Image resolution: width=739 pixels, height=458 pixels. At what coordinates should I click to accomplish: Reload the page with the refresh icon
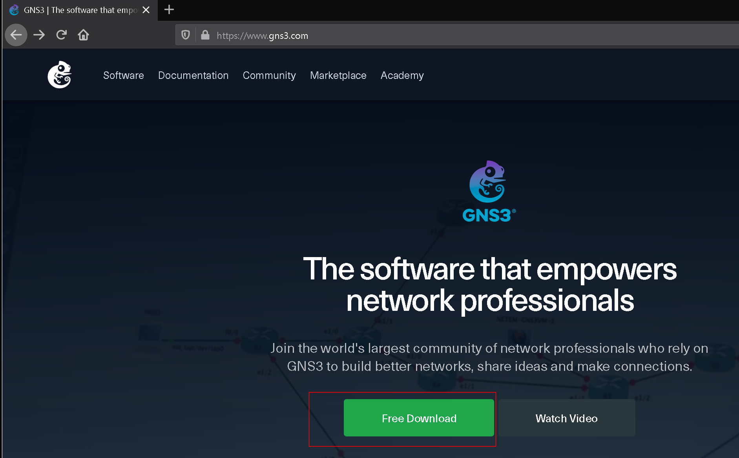(x=61, y=35)
